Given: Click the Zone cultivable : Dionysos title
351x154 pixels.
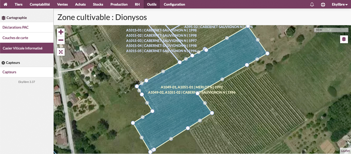Looking at the screenshot, I should click(102, 17).
